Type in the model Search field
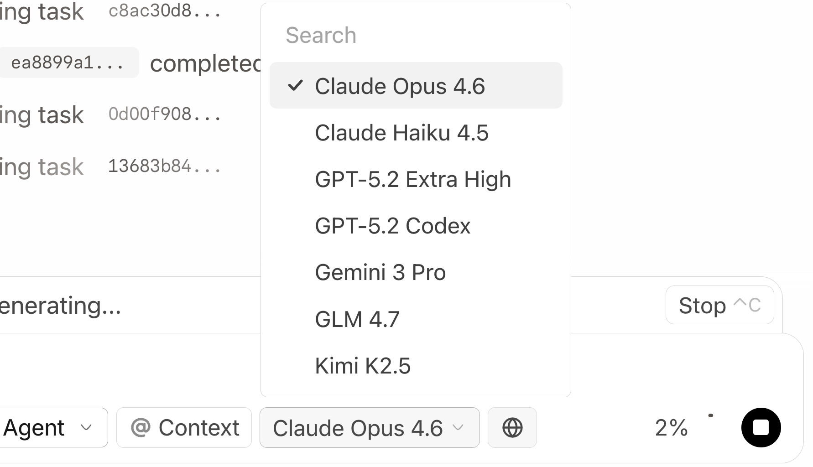This screenshot has height=467, width=813. [415, 35]
